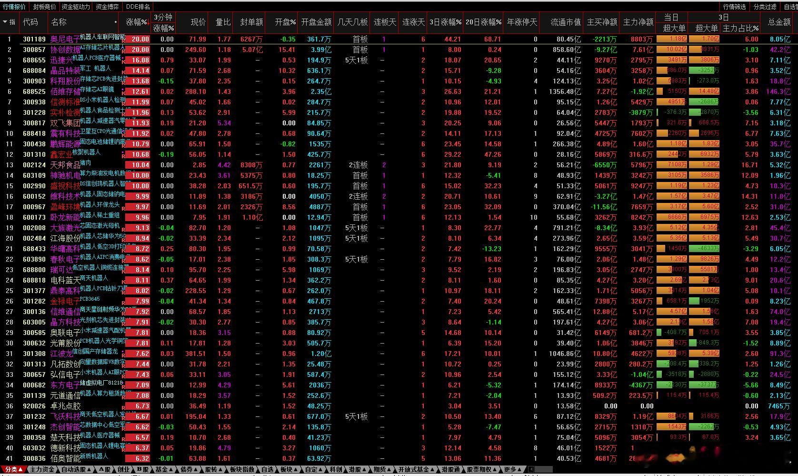
Task: Select the 资金驱动力 tab
Action: coord(76,7)
